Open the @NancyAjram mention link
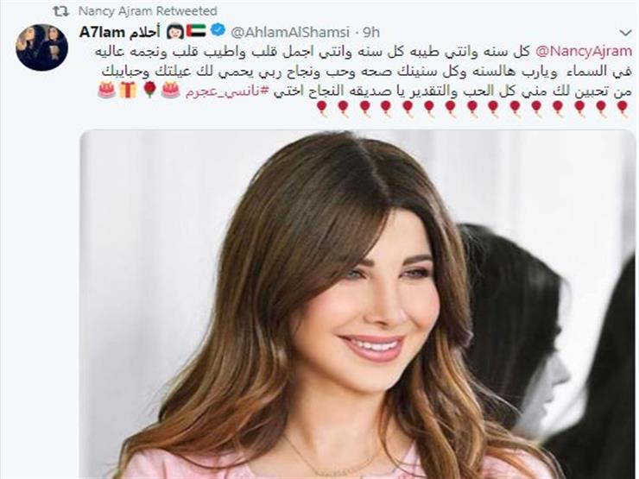Screen dimensions: 639x479 tap(584, 52)
